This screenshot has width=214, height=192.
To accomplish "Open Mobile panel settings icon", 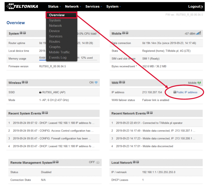I will (127, 33).
